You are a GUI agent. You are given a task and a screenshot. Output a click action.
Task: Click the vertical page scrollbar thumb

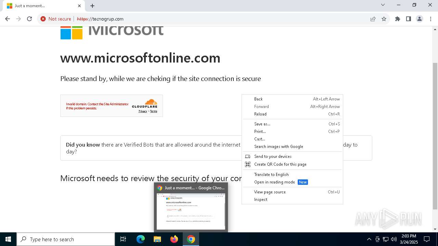click(435, 136)
